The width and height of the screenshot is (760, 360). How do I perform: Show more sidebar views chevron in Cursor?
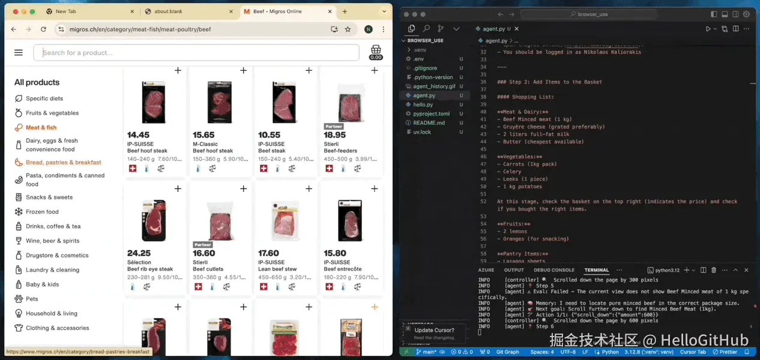456,28
